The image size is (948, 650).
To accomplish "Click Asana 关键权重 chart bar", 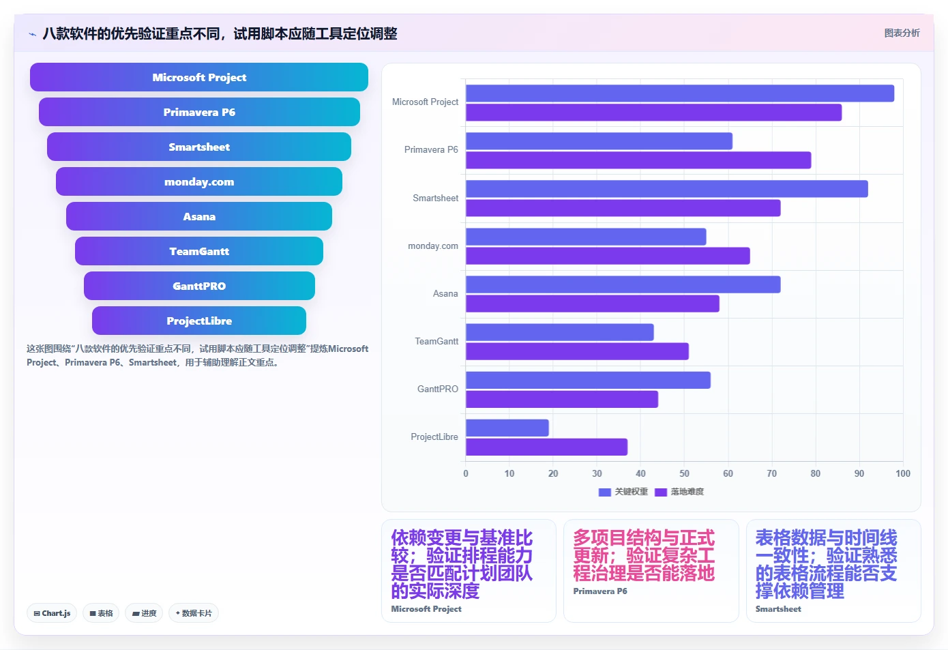I will 623,284.
